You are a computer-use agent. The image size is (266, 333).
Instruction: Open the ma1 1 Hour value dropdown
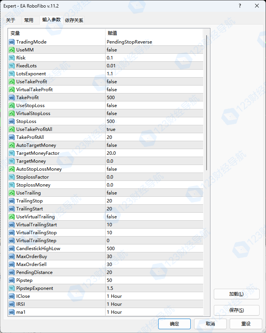154,312
